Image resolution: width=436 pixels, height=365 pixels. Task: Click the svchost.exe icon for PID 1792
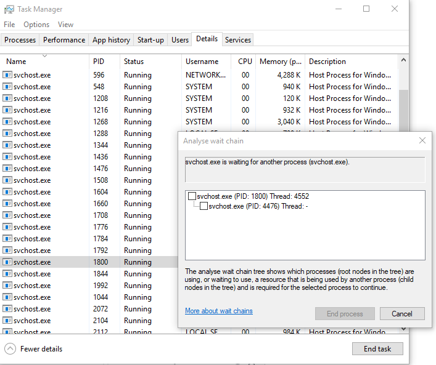pyautogui.click(x=7, y=251)
